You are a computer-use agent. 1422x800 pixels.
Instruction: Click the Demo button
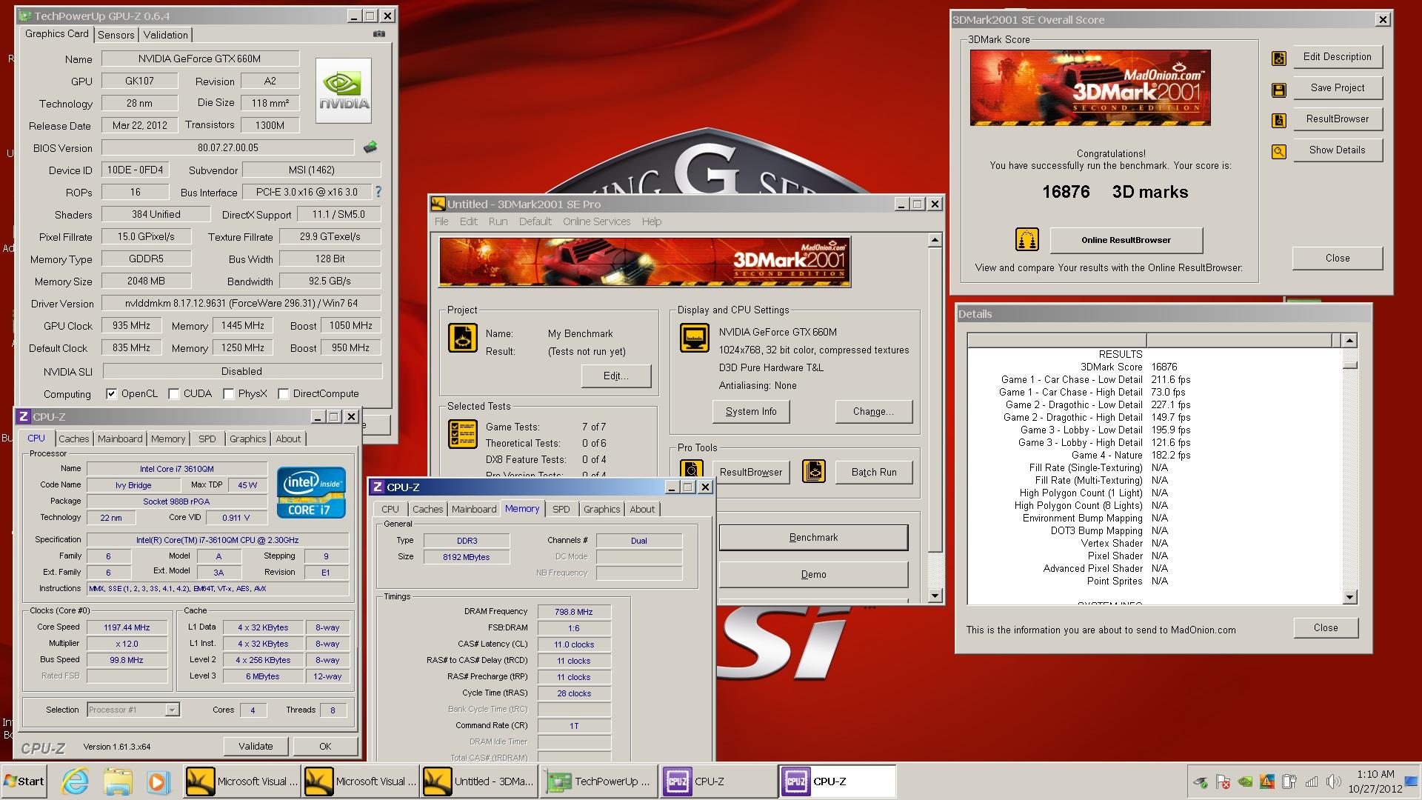pyautogui.click(x=813, y=574)
